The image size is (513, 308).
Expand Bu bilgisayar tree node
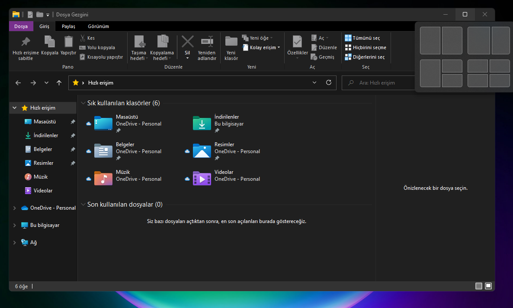[14, 225]
